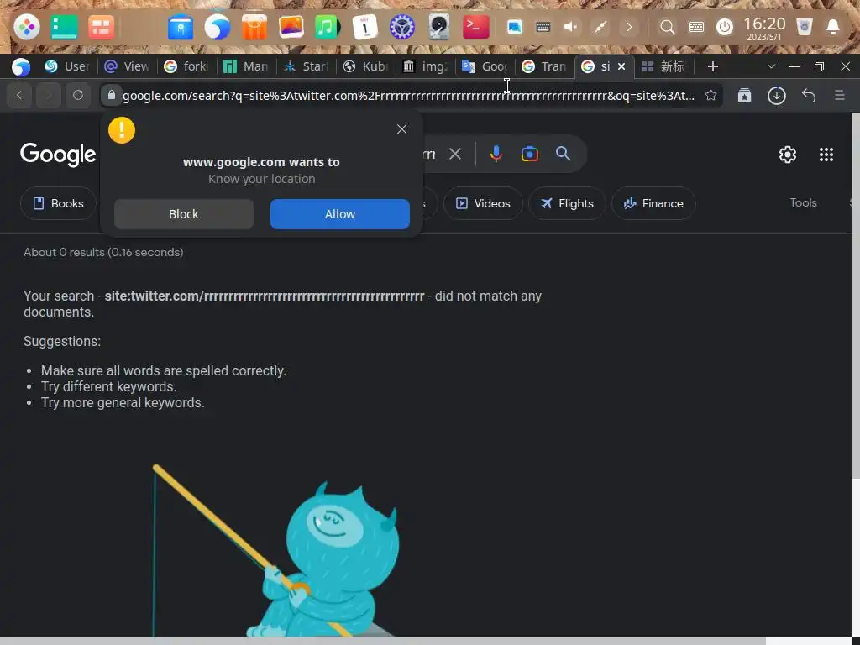Viewport: 860px width, 645px height.
Task: Open the multitasking view icon in dock
Action: pos(101,27)
